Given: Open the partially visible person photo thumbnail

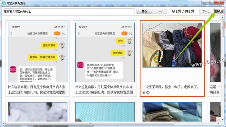Looking at the screenshot, I should tap(215, 112).
